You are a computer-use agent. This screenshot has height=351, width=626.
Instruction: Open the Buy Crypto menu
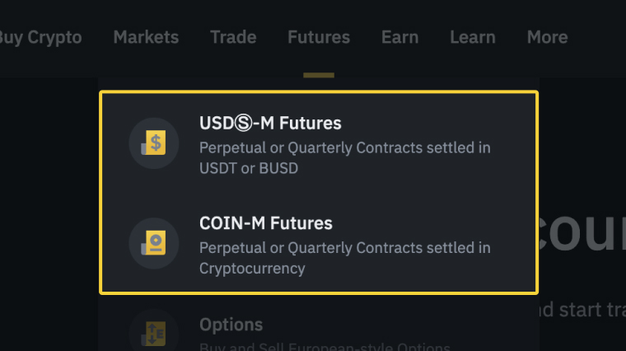[40, 37]
